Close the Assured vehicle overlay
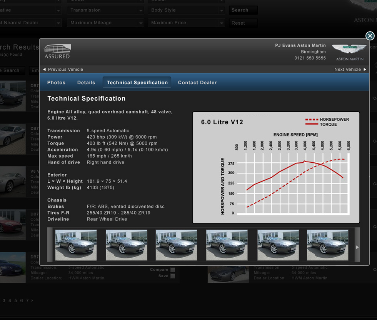Screen dimensions: 377x320 370,35
